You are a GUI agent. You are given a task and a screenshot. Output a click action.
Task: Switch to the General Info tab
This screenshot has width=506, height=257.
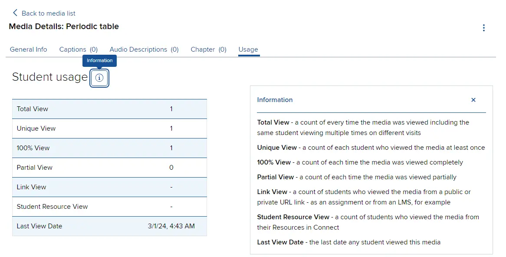pyautogui.click(x=28, y=49)
